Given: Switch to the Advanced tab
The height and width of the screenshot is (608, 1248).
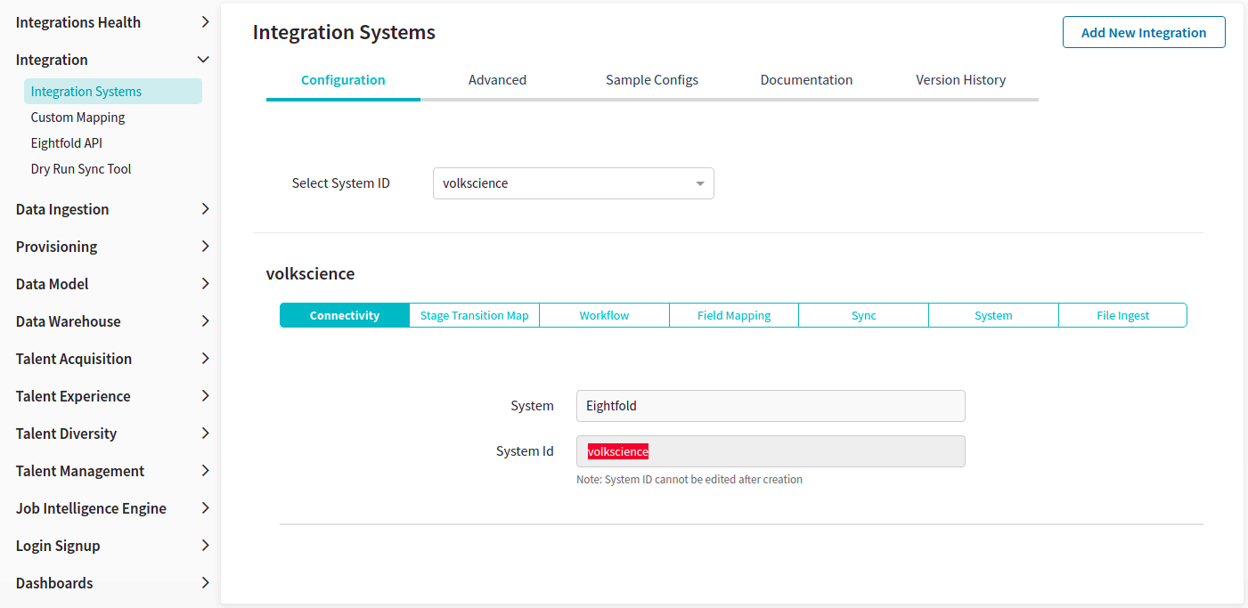Looking at the screenshot, I should [x=497, y=80].
